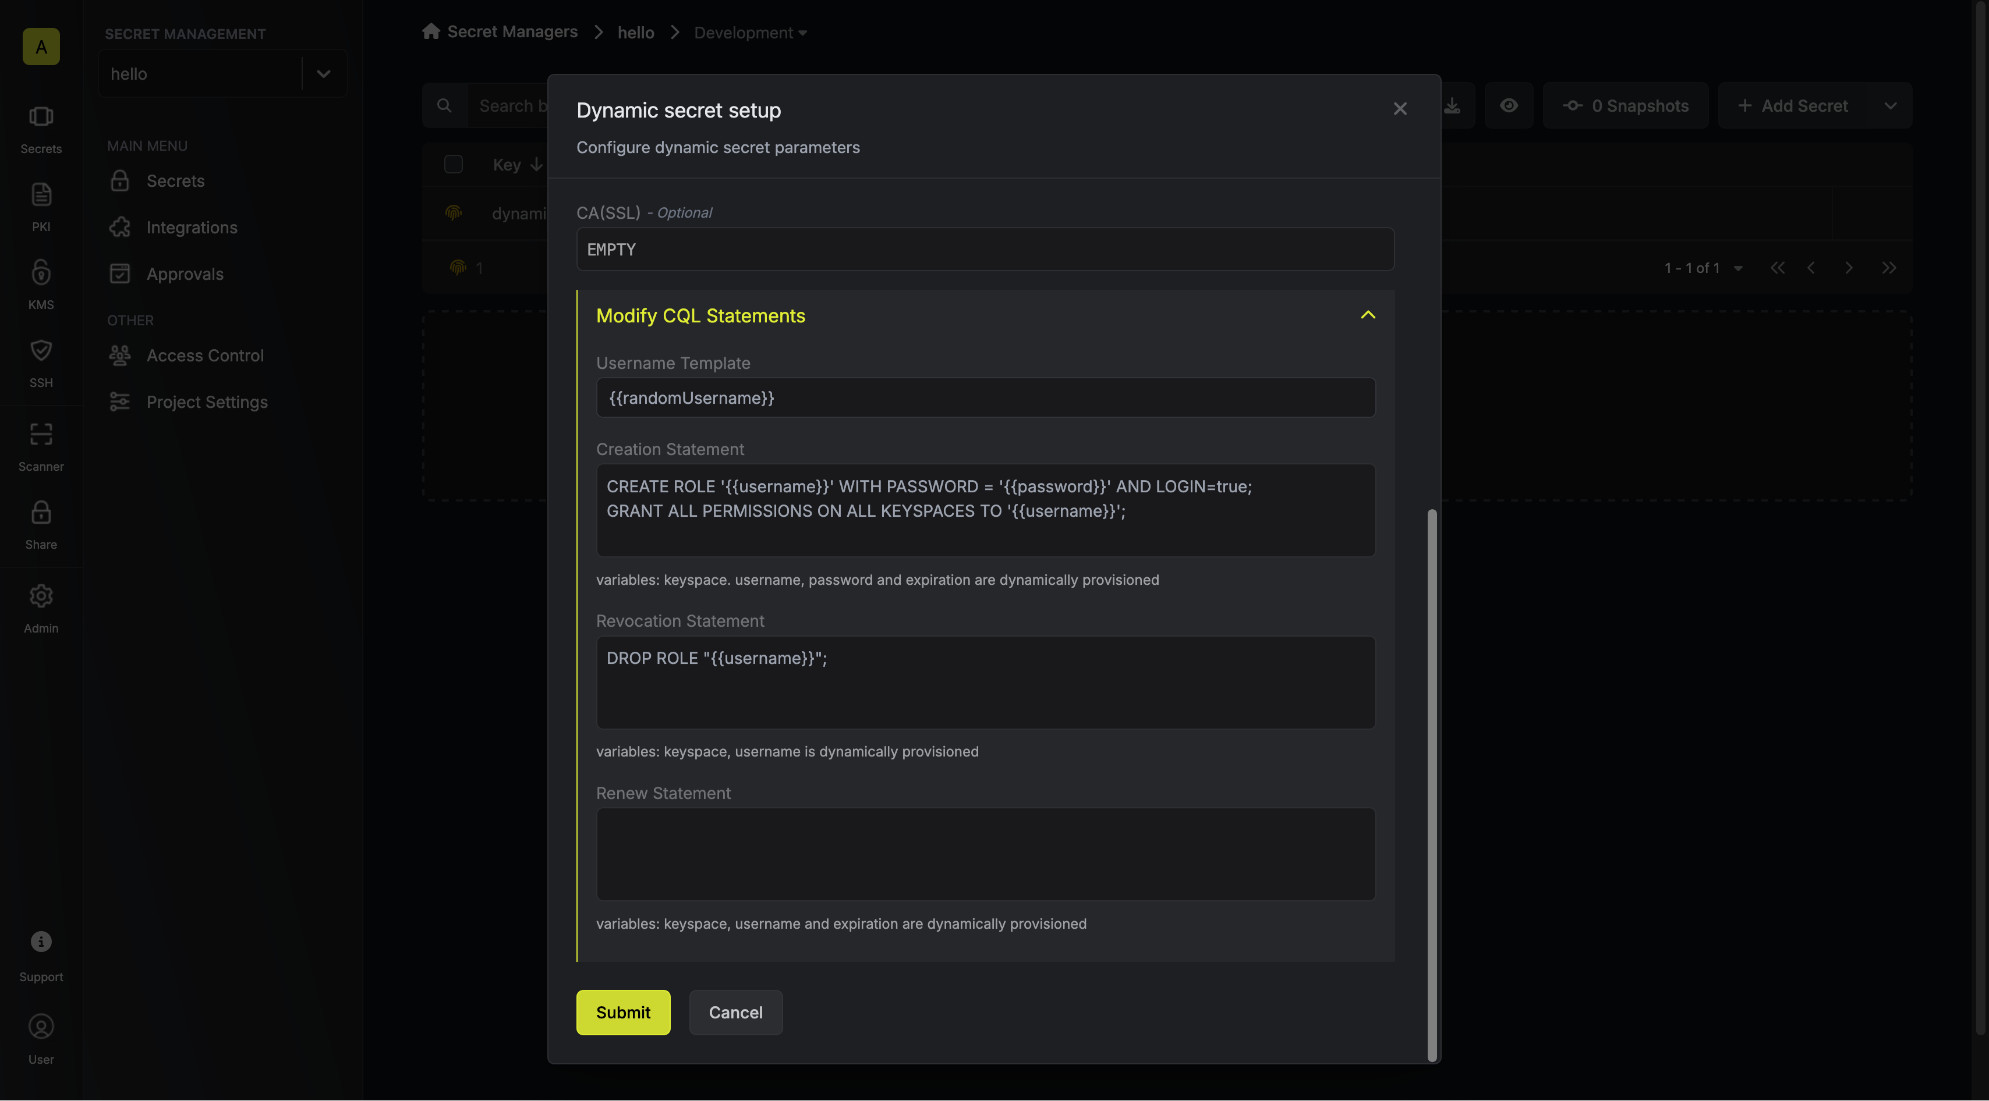
Task: Open the Admin gear icon
Action: (41, 596)
